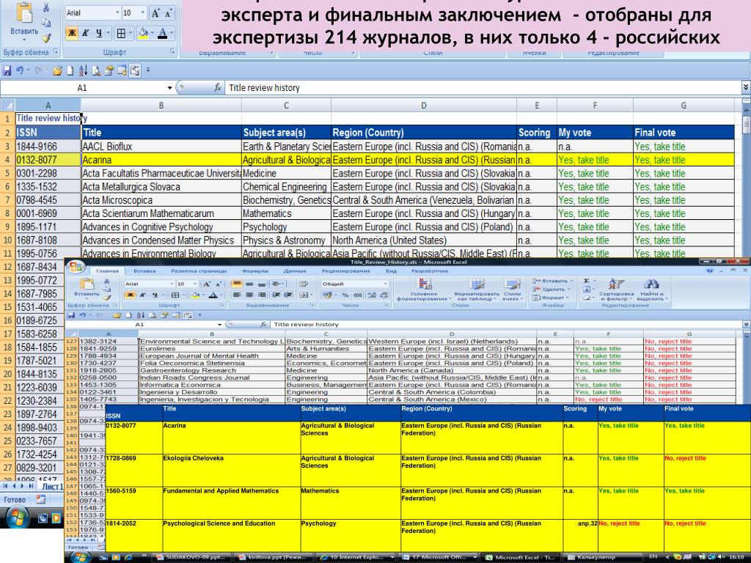751x563 pixels.
Task: Click the yellow Fill Color bucket in background Excel
Action: click(x=142, y=33)
